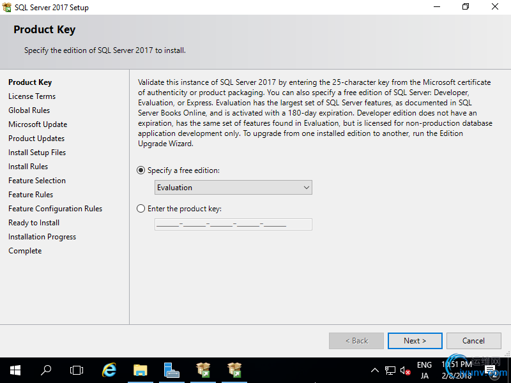Switch input language ENG JA indicator
Viewport: 511px width, 383px height.
coord(424,370)
